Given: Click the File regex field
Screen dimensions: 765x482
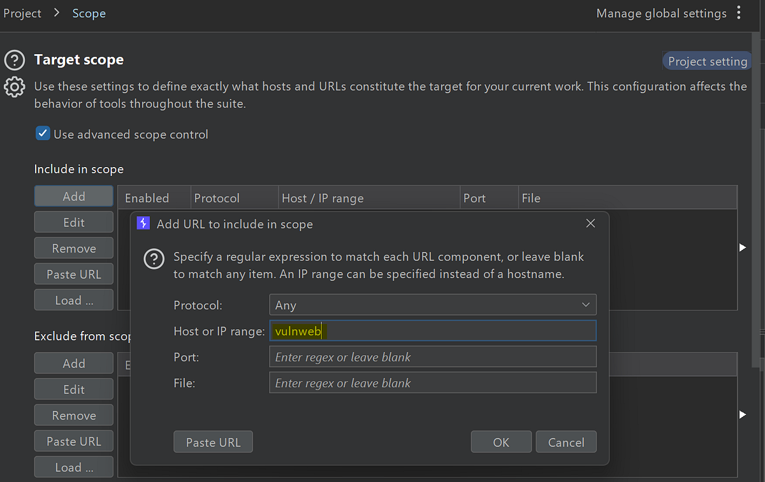Looking at the screenshot, I should point(433,383).
